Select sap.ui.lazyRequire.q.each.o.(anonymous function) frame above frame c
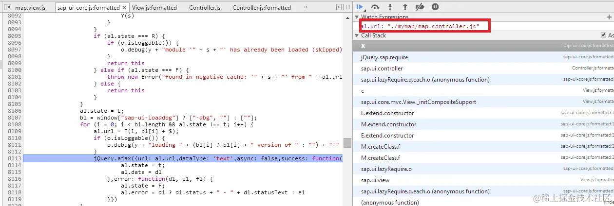Screen dimensions: 614x206 pos(483,79)
